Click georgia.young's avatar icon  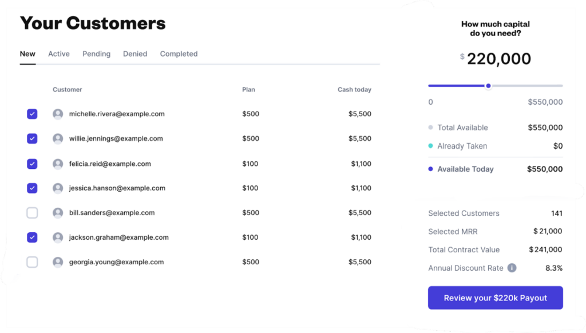58,262
